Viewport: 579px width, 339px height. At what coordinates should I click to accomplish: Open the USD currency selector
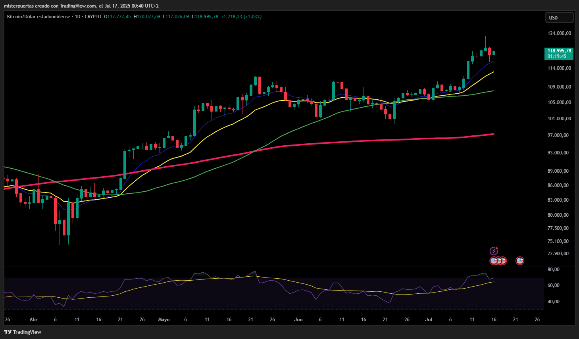click(x=559, y=17)
